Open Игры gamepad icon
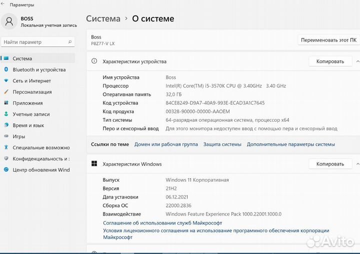360x254 pixels. click(x=6, y=136)
